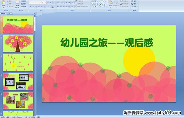The width and height of the screenshot is (184, 118).
Task: Select the second slide thumbnail with the tree
Action: [18, 44]
